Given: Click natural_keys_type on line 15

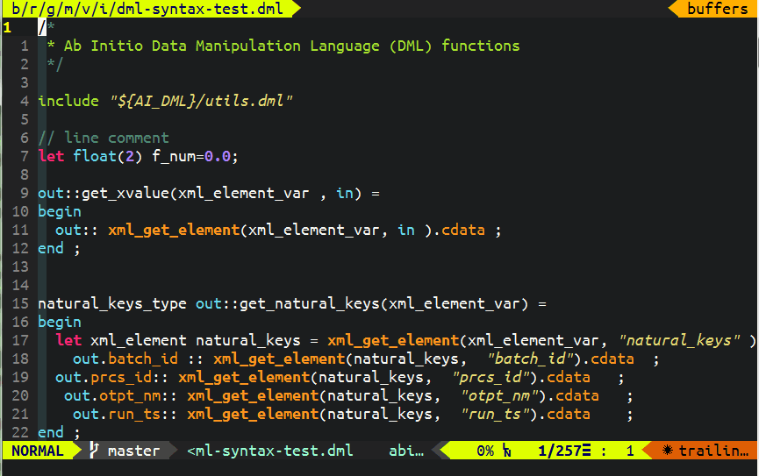Looking at the screenshot, I should coord(112,304).
